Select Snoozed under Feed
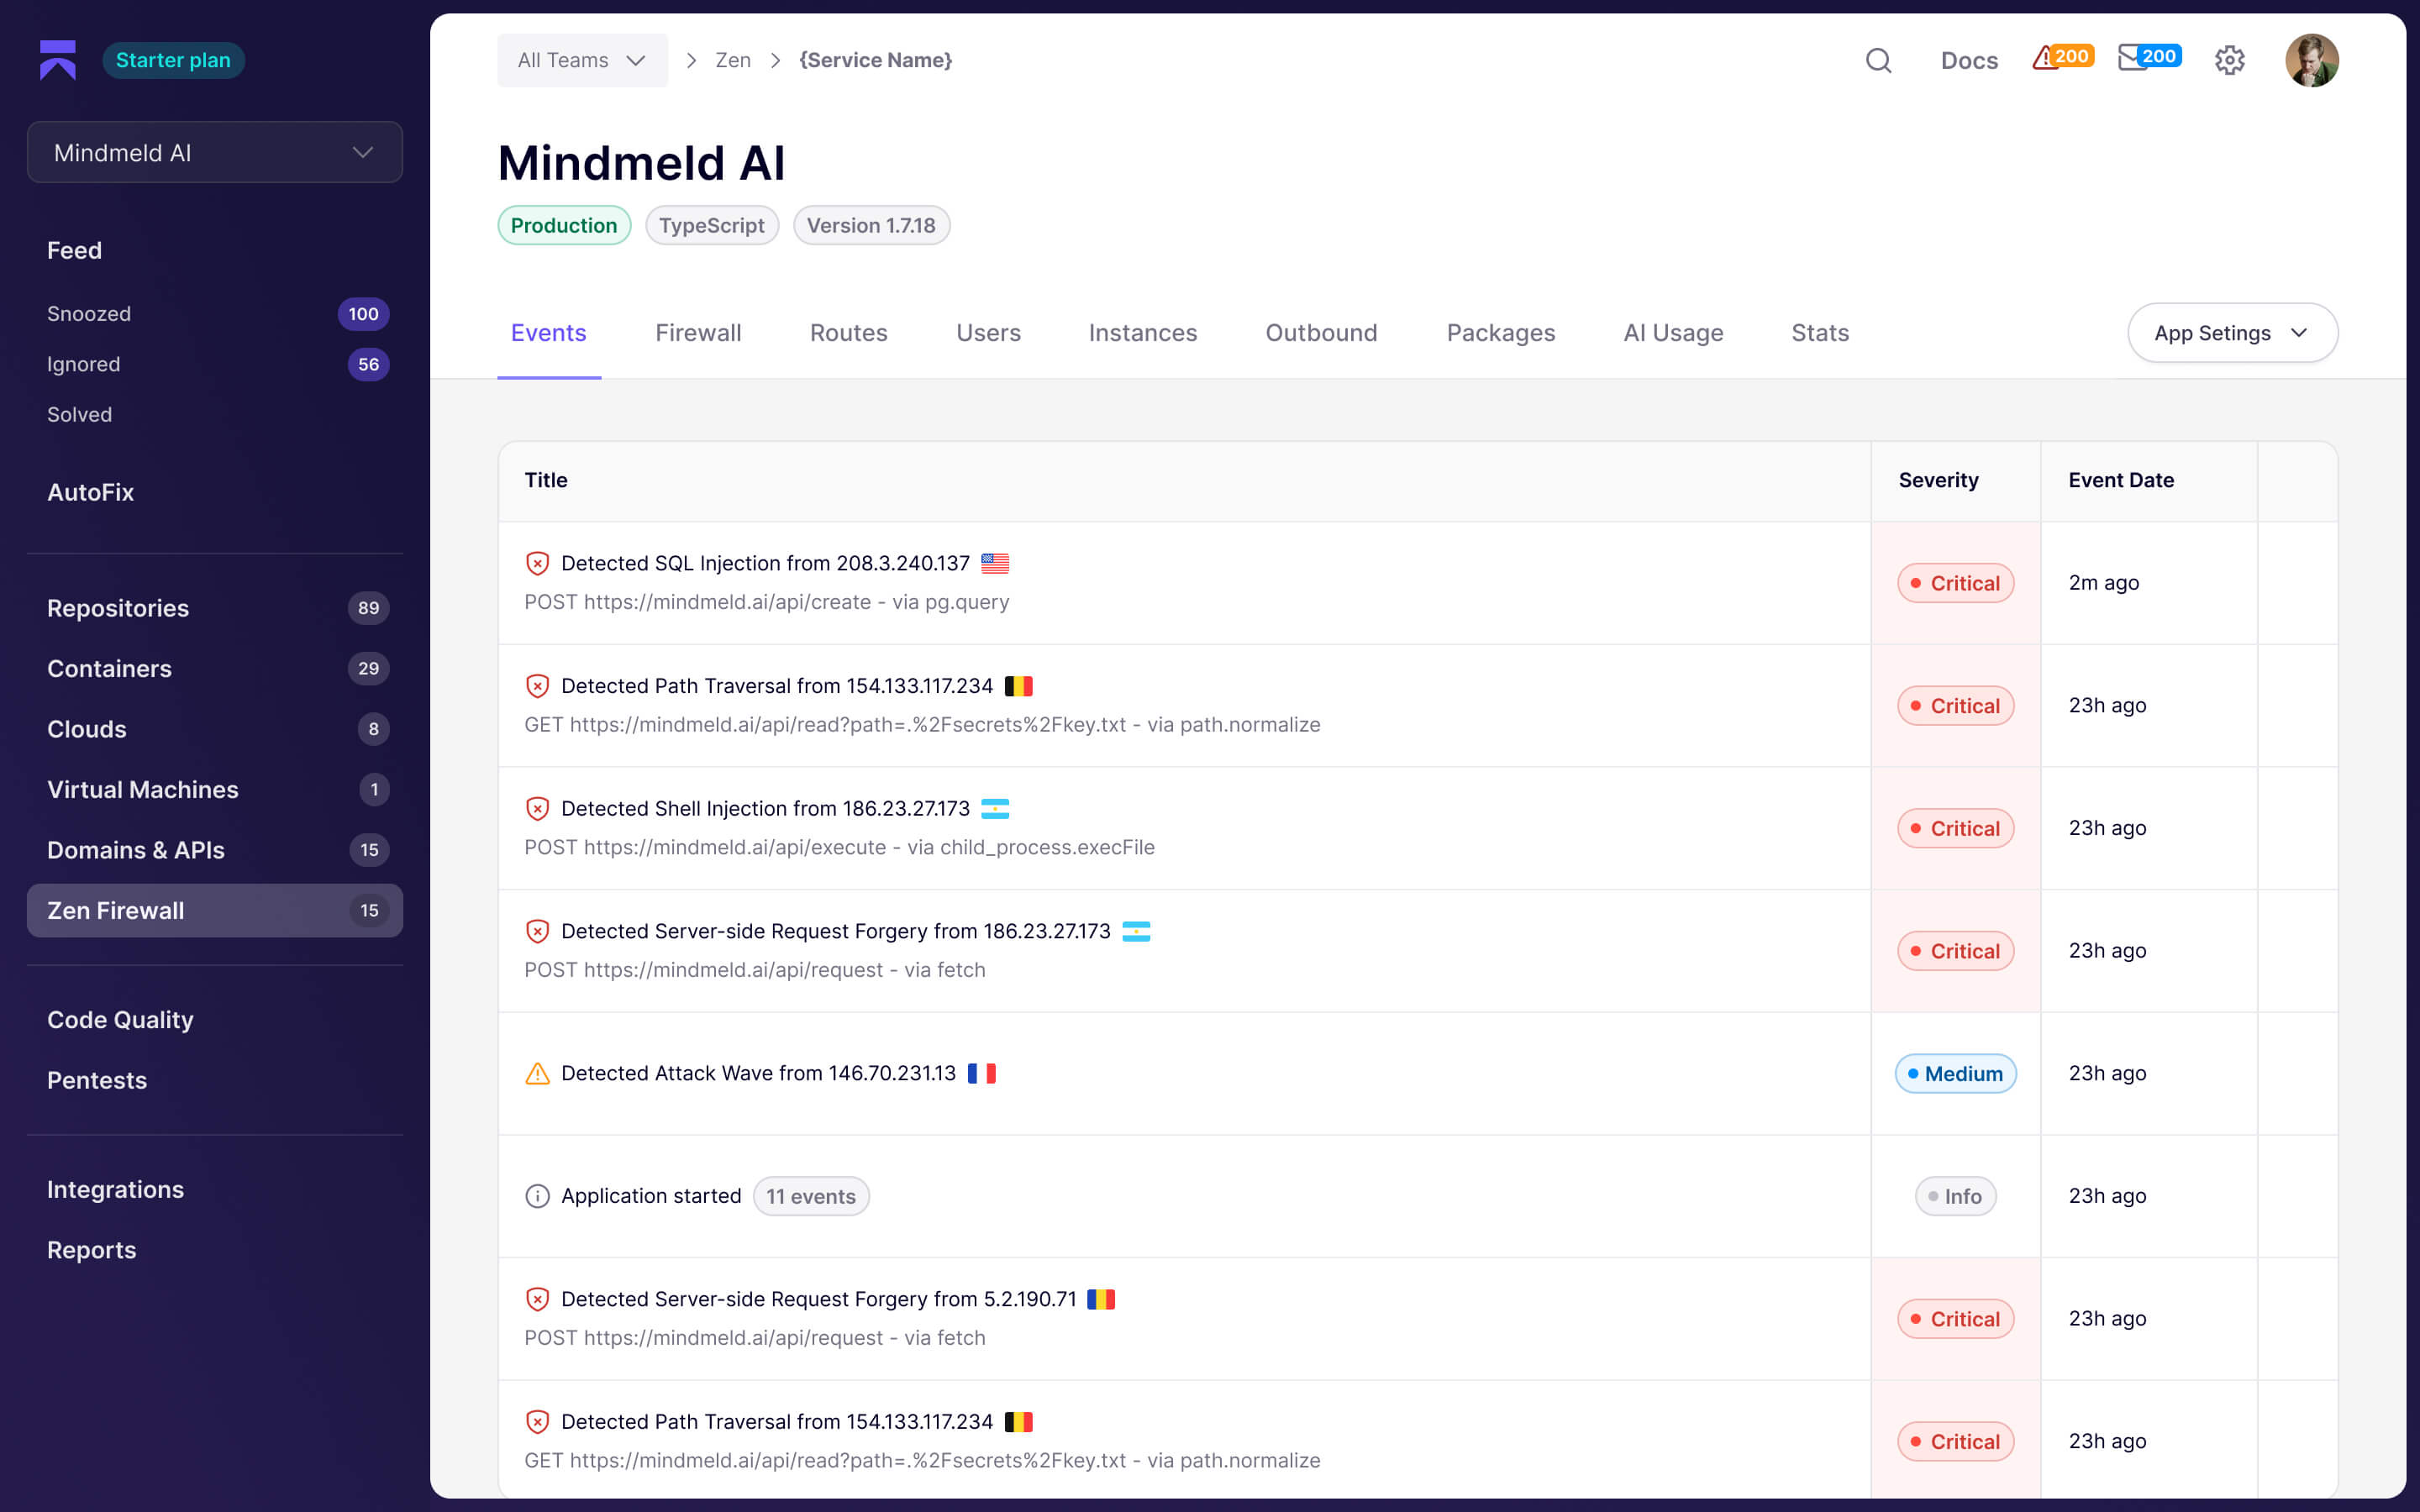The width and height of the screenshot is (2420, 1512). [89, 314]
